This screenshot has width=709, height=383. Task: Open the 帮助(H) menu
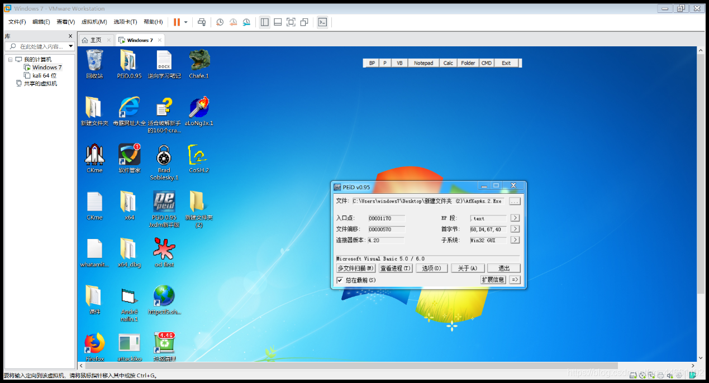tap(153, 22)
